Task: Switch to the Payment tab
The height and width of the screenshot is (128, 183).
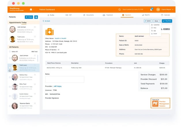Action: pos(127,15)
